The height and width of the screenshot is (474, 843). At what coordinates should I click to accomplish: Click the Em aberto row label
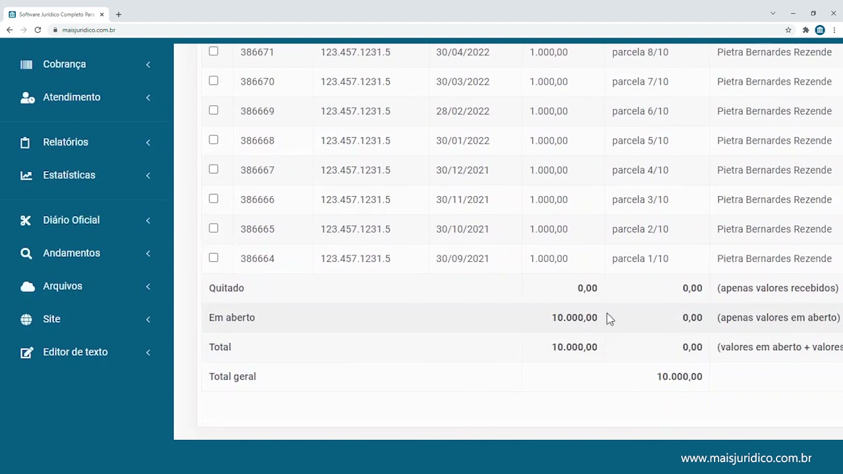point(232,317)
